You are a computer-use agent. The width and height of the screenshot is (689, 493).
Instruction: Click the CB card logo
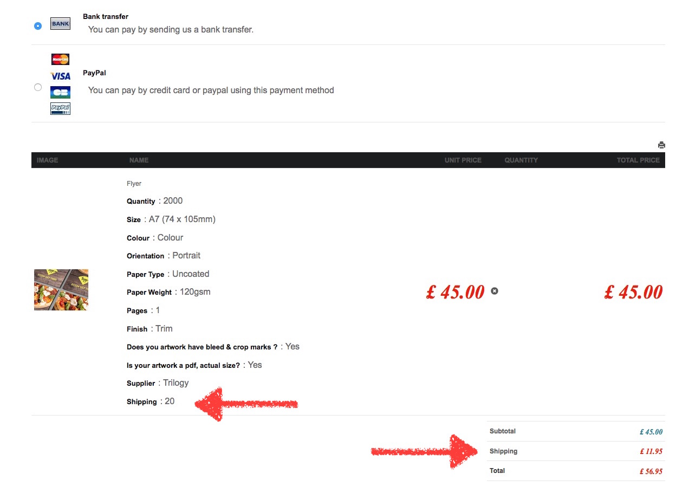click(x=60, y=92)
